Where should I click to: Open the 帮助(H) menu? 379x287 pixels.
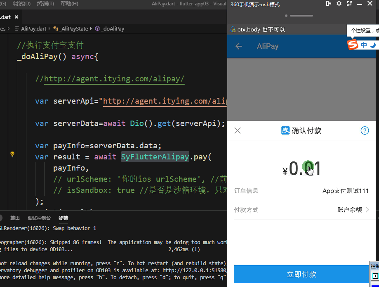[x=69, y=4]
